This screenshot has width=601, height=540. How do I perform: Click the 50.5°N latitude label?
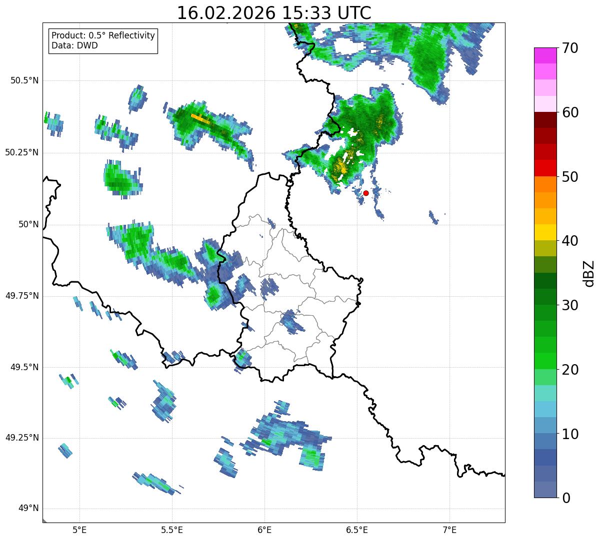click(x=24, y=80)
